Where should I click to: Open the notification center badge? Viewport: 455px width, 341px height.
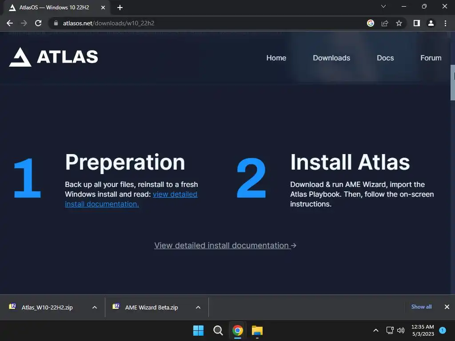(443, 330)
